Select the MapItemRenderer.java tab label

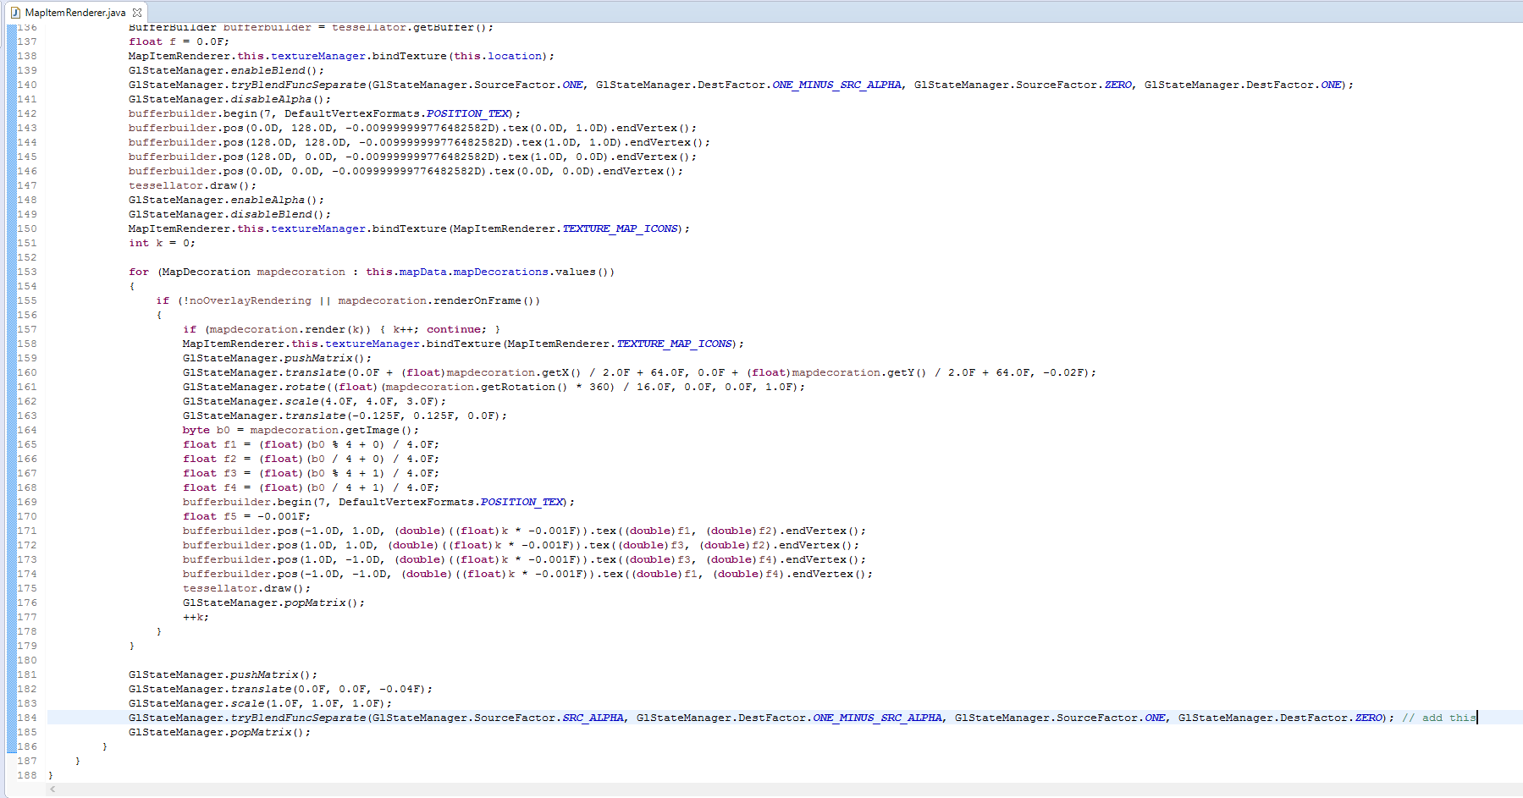(74, 13)
